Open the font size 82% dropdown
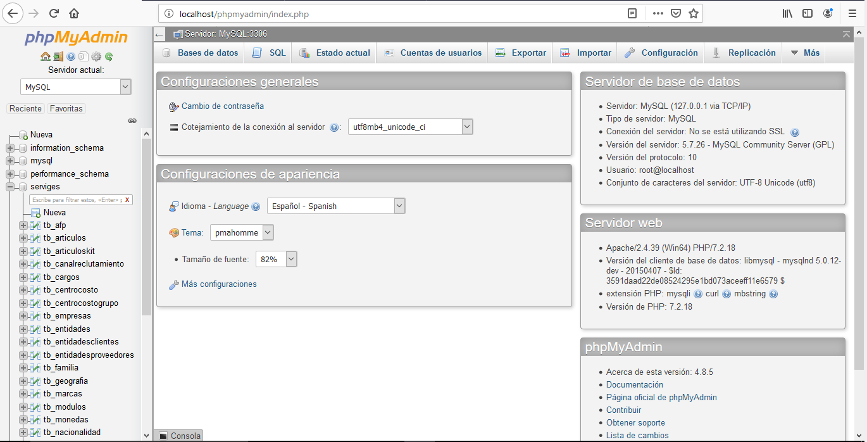Image resolution: width=867 pixels, height=442 pixels. [276, 259]
